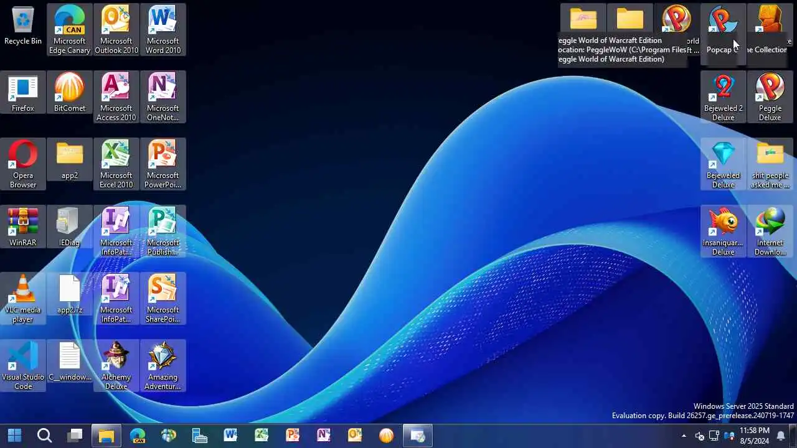Screen dimensions: 797x448
Task: Select the Visual Studio Code desktop shortcut
Action: click(23, 365)
